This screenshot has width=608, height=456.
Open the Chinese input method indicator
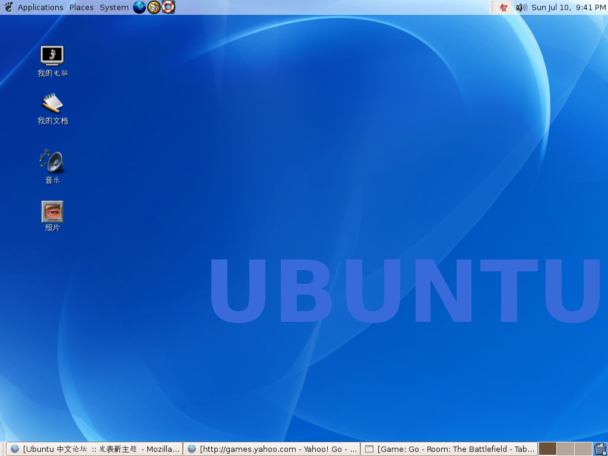(503, 7)
